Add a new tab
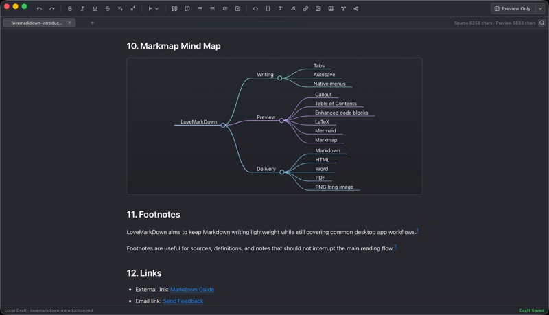Viewport: 549px width, 315px height. pyautogui.click(x=92, y=23)
